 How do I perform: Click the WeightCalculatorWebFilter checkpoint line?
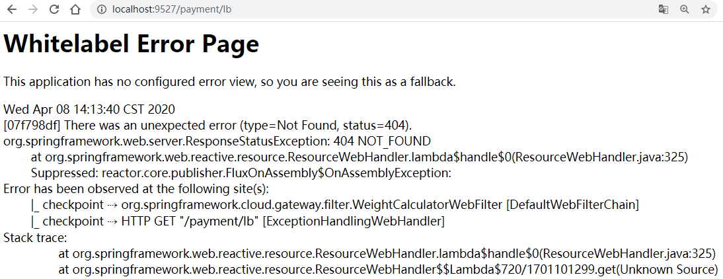(x=335, y=205)
